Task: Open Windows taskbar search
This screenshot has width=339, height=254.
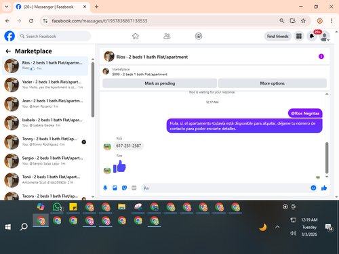Action: click(x=24, y=227)
